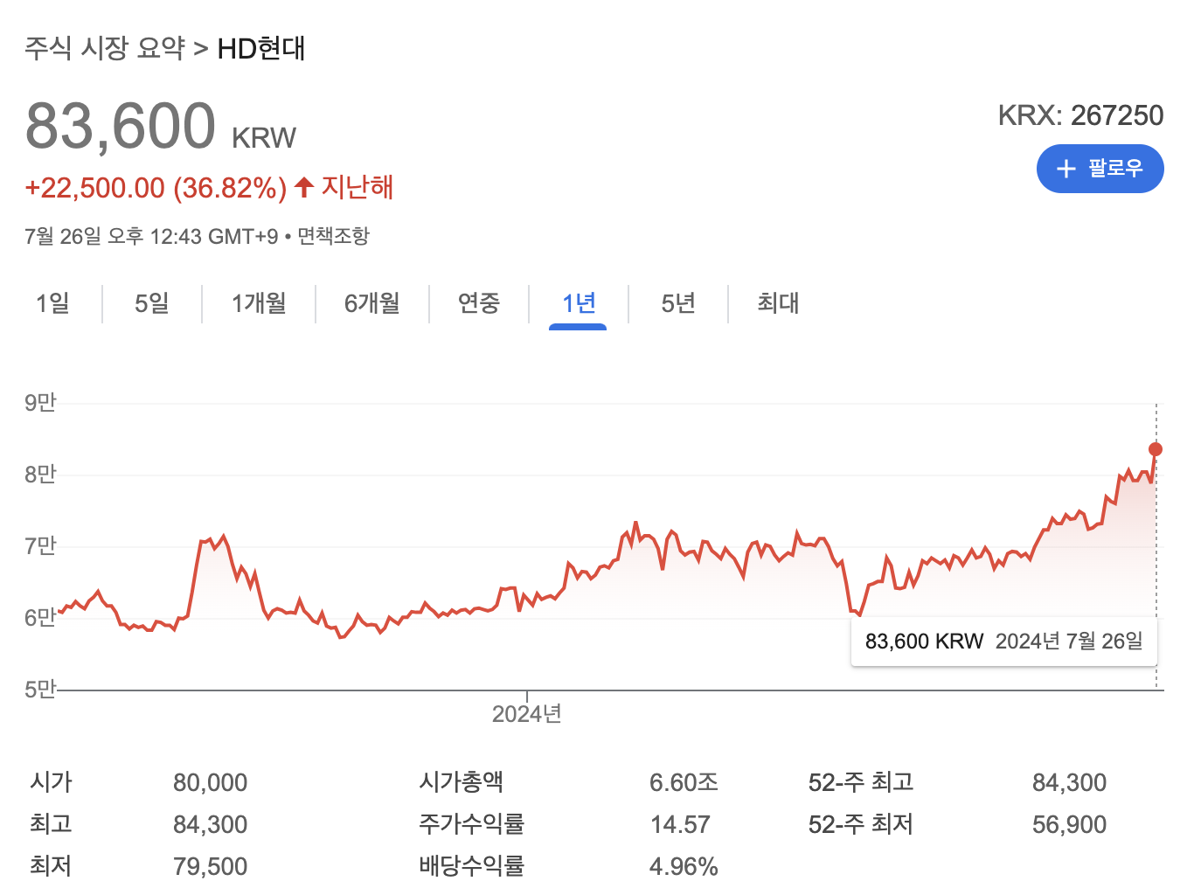Click the plus icon in 팔로우 button
The image size is (1187, 888).
[1066, 169]
